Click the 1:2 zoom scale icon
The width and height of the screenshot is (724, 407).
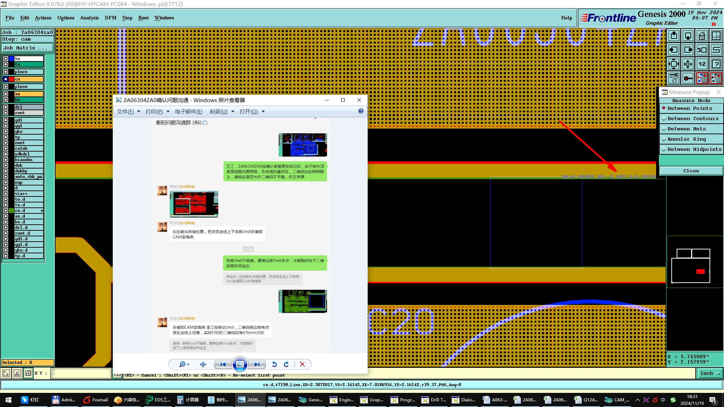pos(702,64)
